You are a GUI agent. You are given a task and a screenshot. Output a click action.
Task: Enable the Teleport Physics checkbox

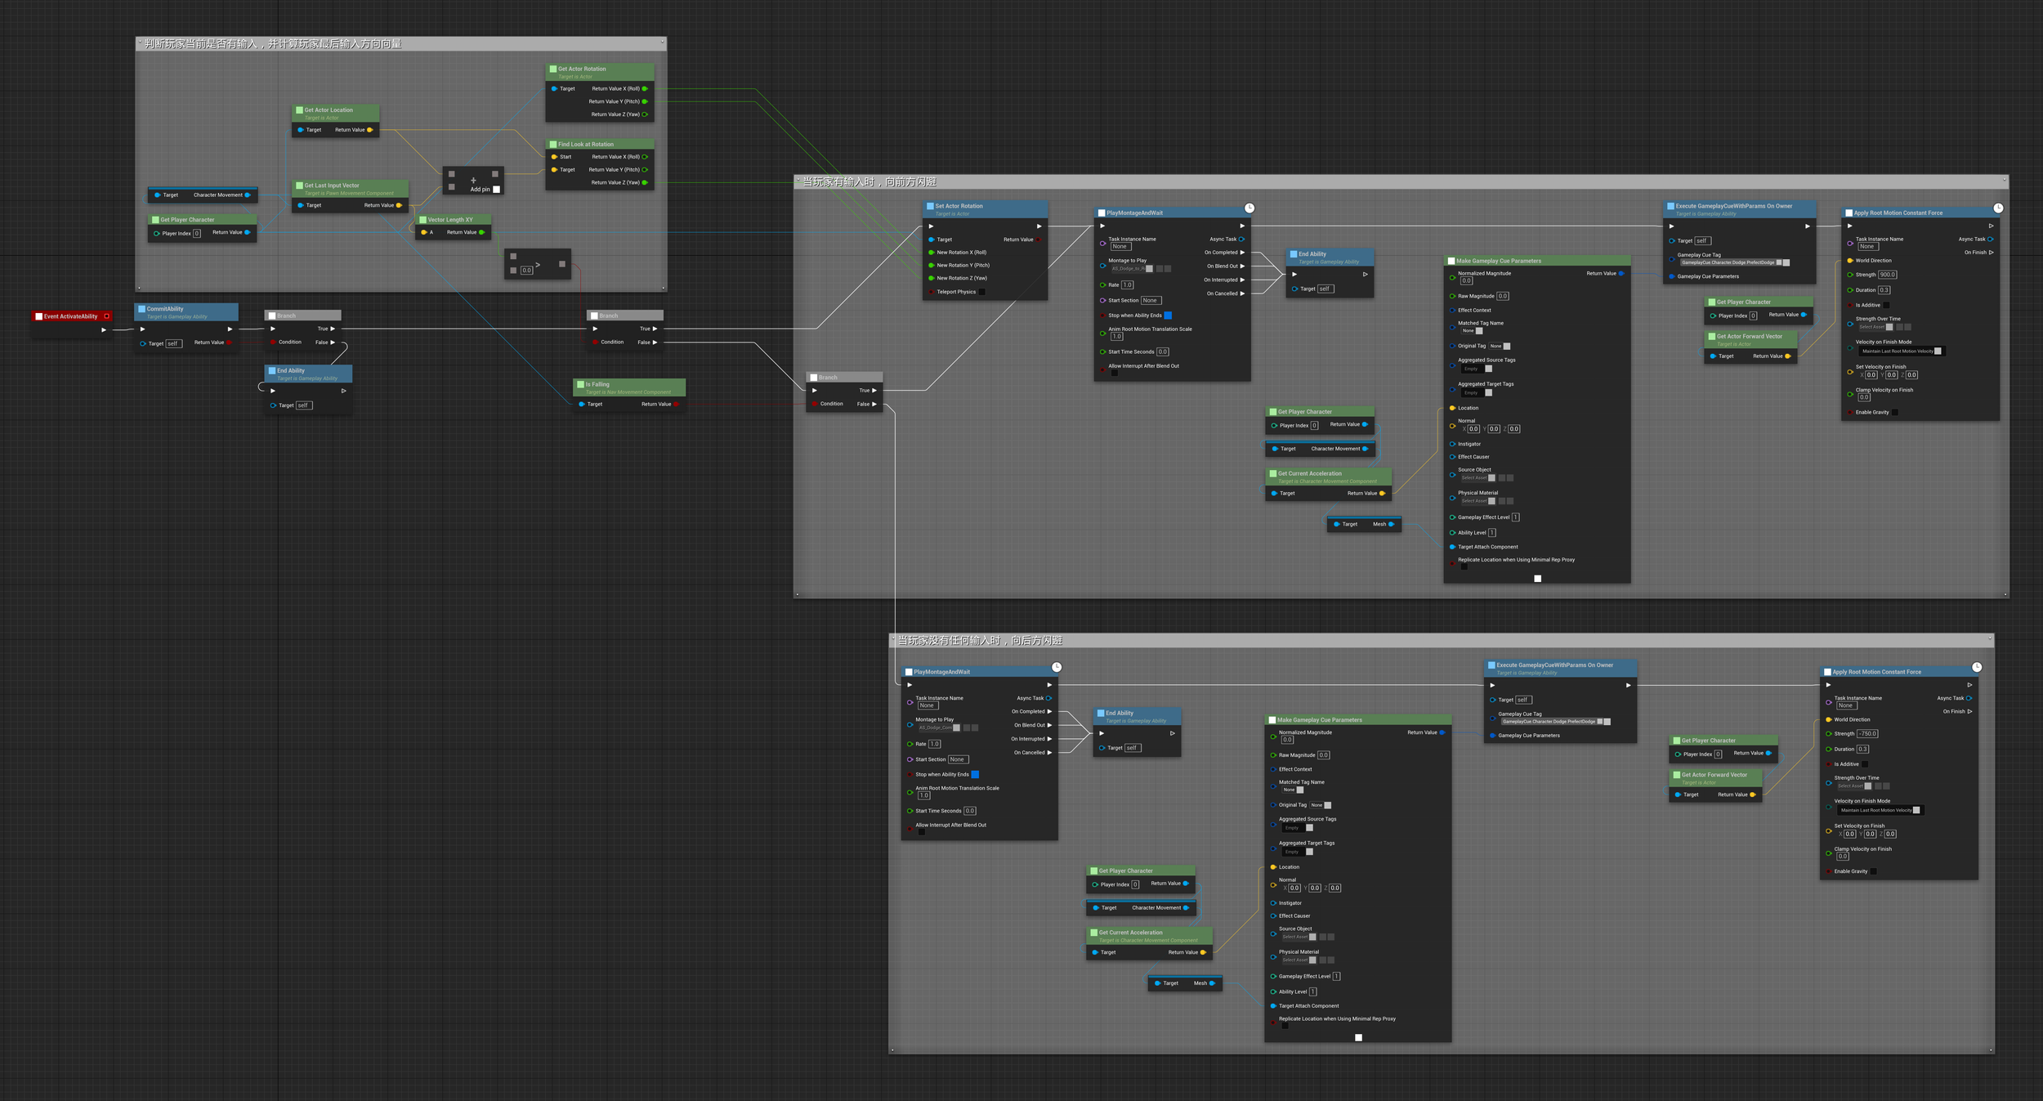pyautogui.click(x=981, y=292)
